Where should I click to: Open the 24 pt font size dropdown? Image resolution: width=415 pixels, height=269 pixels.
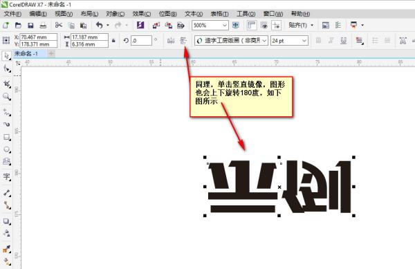304,41
